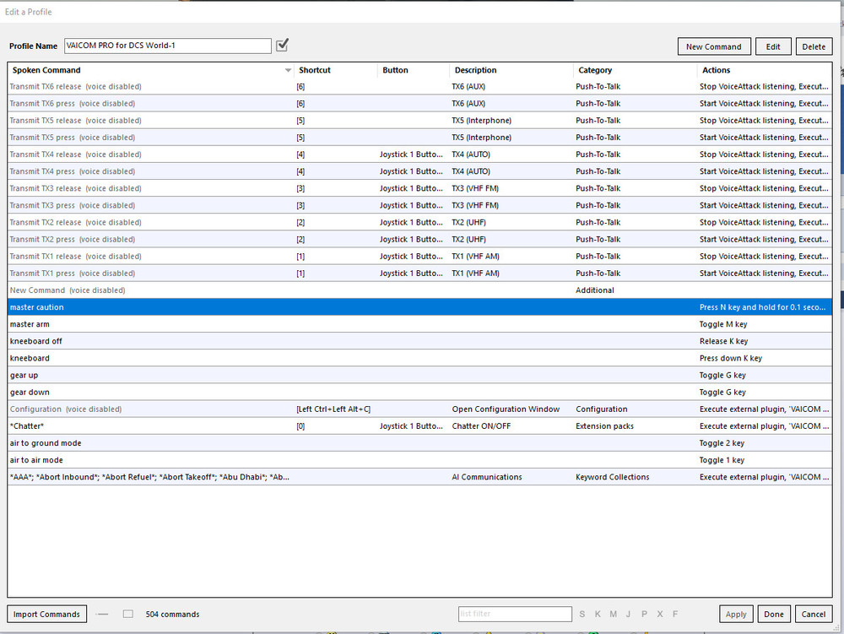Click the small square box beside command count
Image resolution: width=844 pixels, height=634 pixels.
[x=128, y=614]
